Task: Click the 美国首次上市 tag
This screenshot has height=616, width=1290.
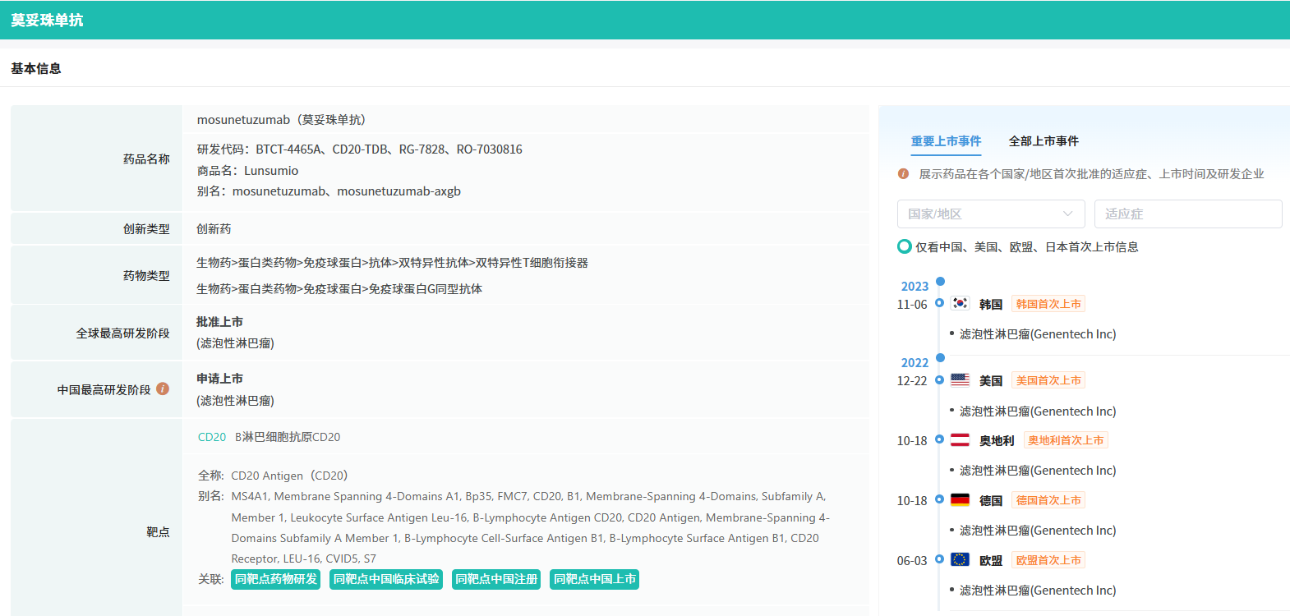Action: 1048,380
